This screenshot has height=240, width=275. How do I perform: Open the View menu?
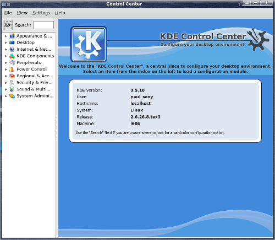click(22, 13)
